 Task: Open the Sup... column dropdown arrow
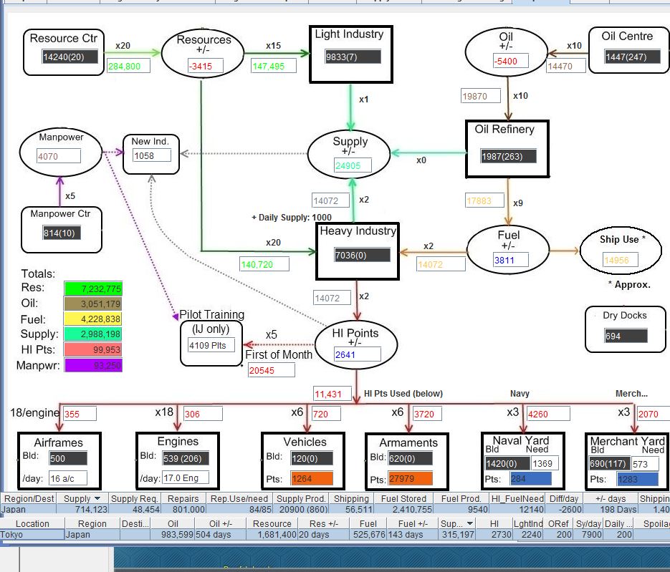[x=470, y=523]
